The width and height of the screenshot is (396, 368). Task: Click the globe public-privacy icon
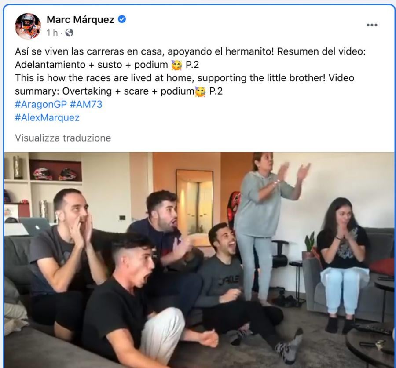(69, 33)
